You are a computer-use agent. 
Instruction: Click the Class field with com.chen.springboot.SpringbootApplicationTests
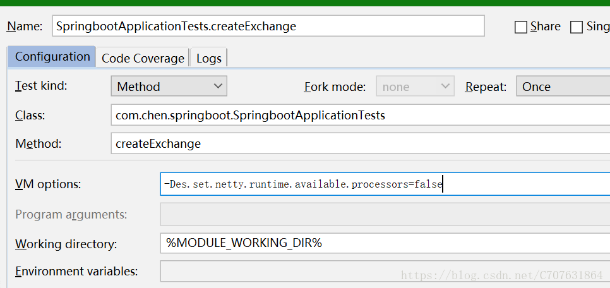(360, 115)
